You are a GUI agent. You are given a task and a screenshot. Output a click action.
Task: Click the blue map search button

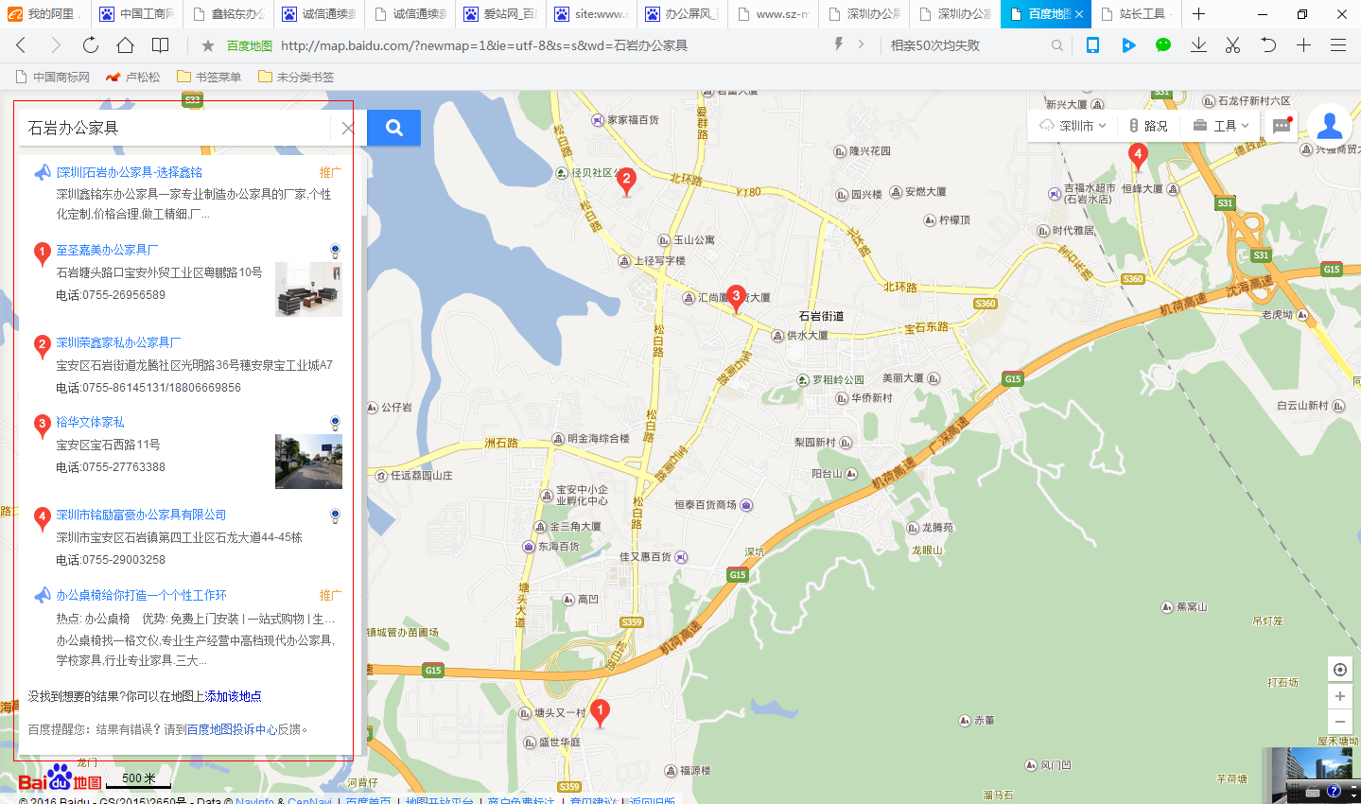click(393, 128)
